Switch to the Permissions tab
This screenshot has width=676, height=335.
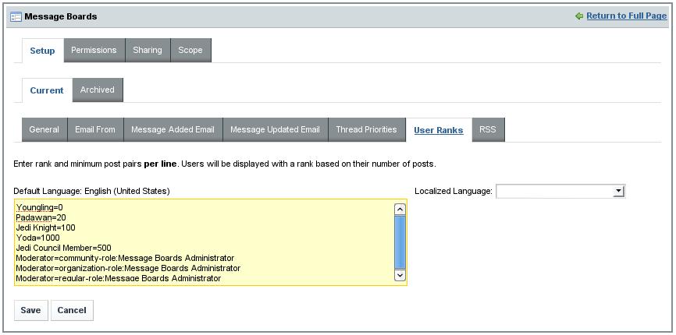(x=94, y=50)
